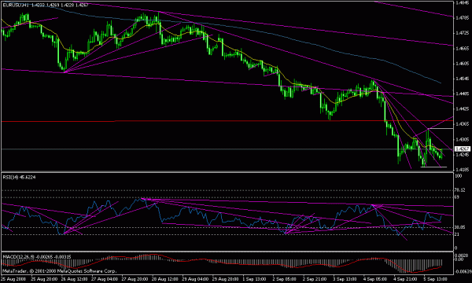Click the 1.4785 price axis label
This screenshot has width=472, height=283.
point(462,18)
